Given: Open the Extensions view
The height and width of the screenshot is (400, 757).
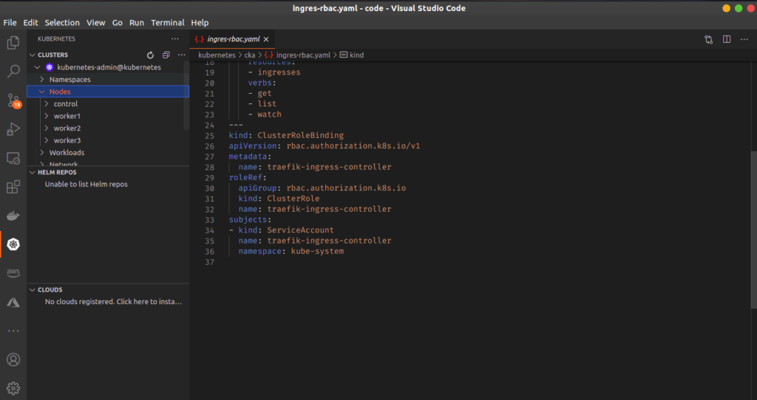Looking at the screenshot, I should coord(13,187).
